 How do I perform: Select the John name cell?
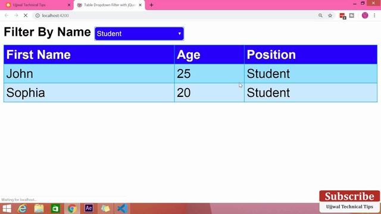pyautogui.click(x=89, y=74)
